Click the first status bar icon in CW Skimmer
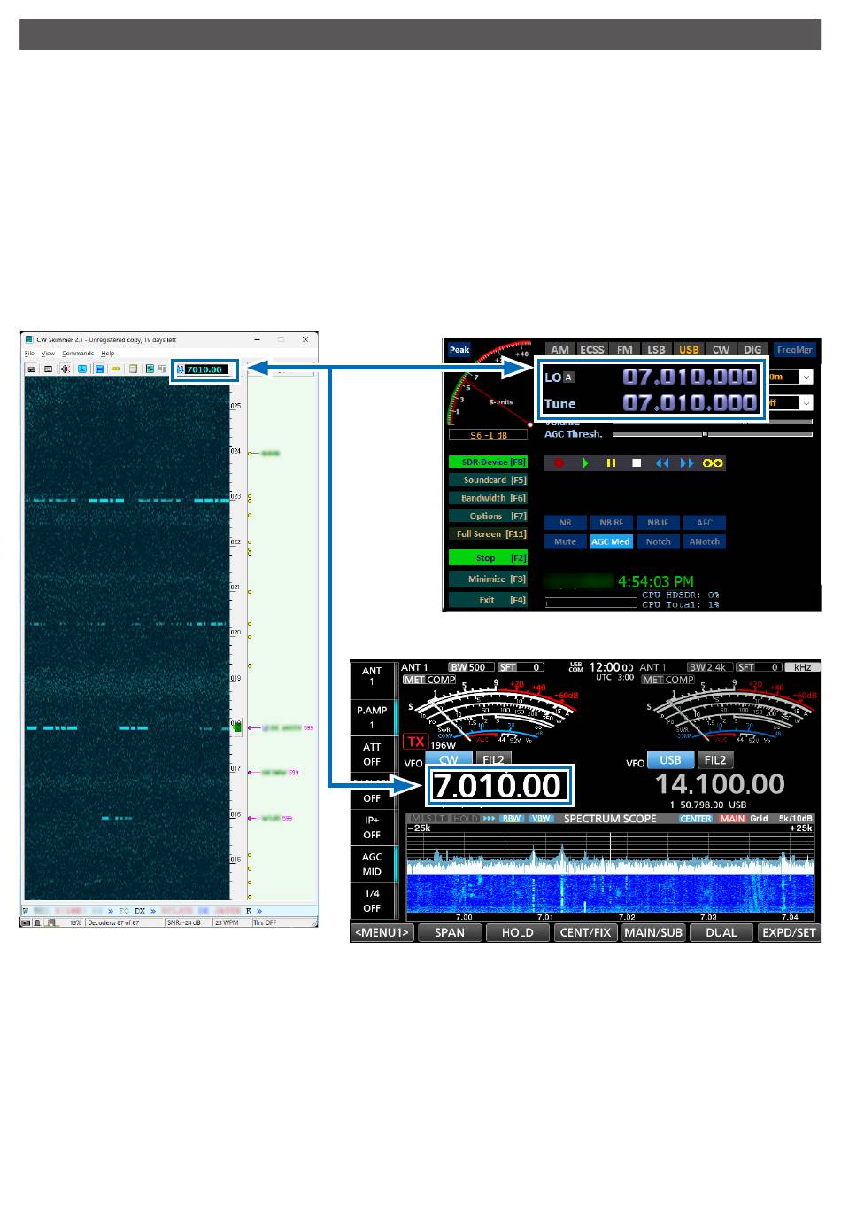 pos(26,922)
